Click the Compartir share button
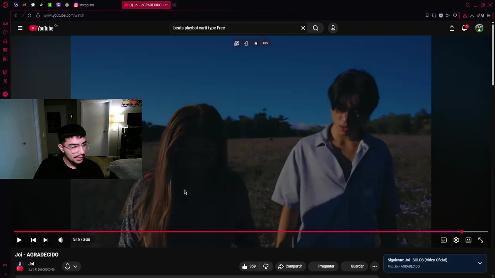 tap(290, 266)
